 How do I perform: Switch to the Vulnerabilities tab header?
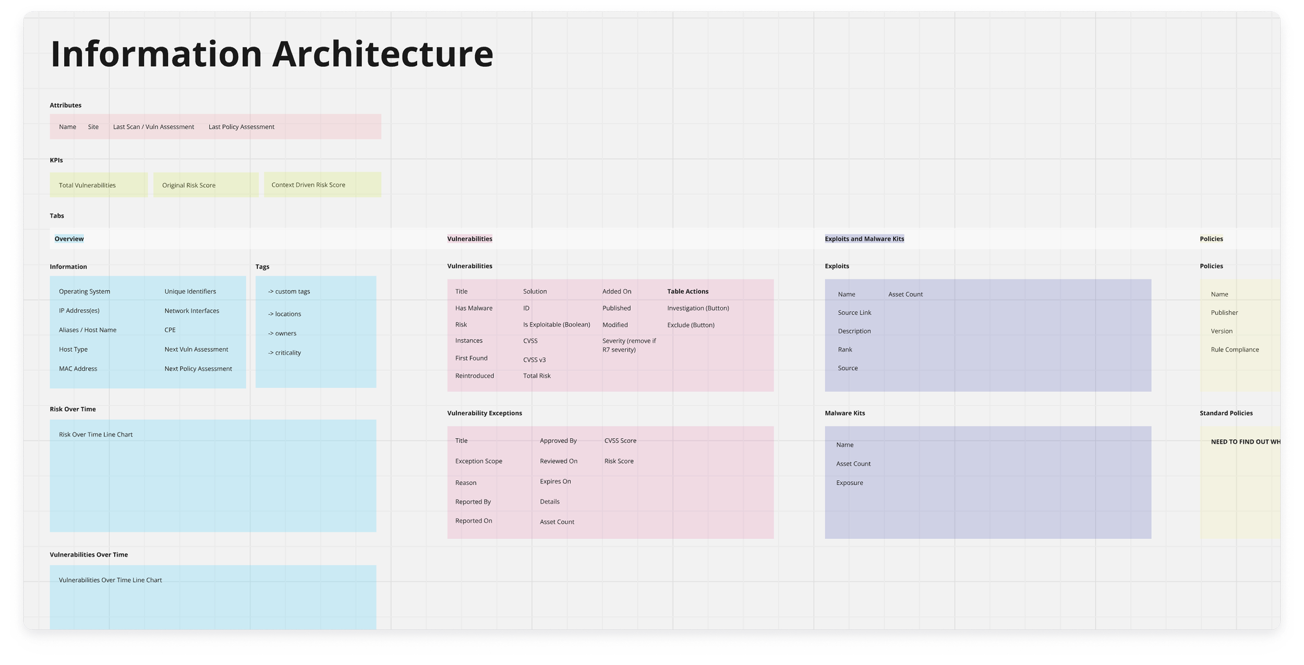[469, 239]
